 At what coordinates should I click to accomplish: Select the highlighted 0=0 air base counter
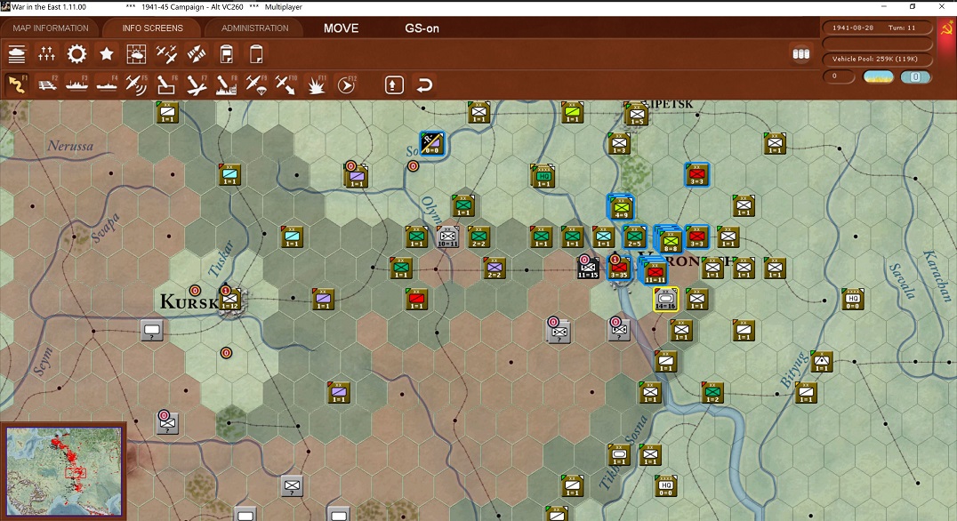pyautogui.click(x=432, y=144)
